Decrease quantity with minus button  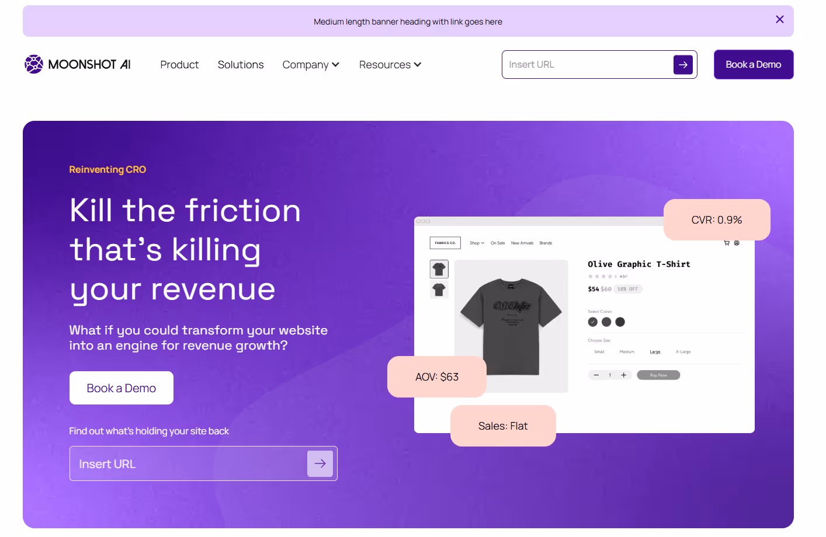click(596, 375)
